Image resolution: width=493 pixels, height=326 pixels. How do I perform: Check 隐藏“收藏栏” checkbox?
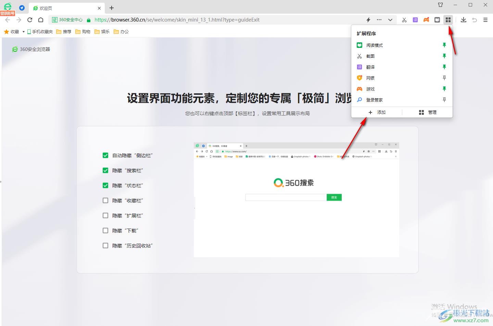tap(105, 201)
